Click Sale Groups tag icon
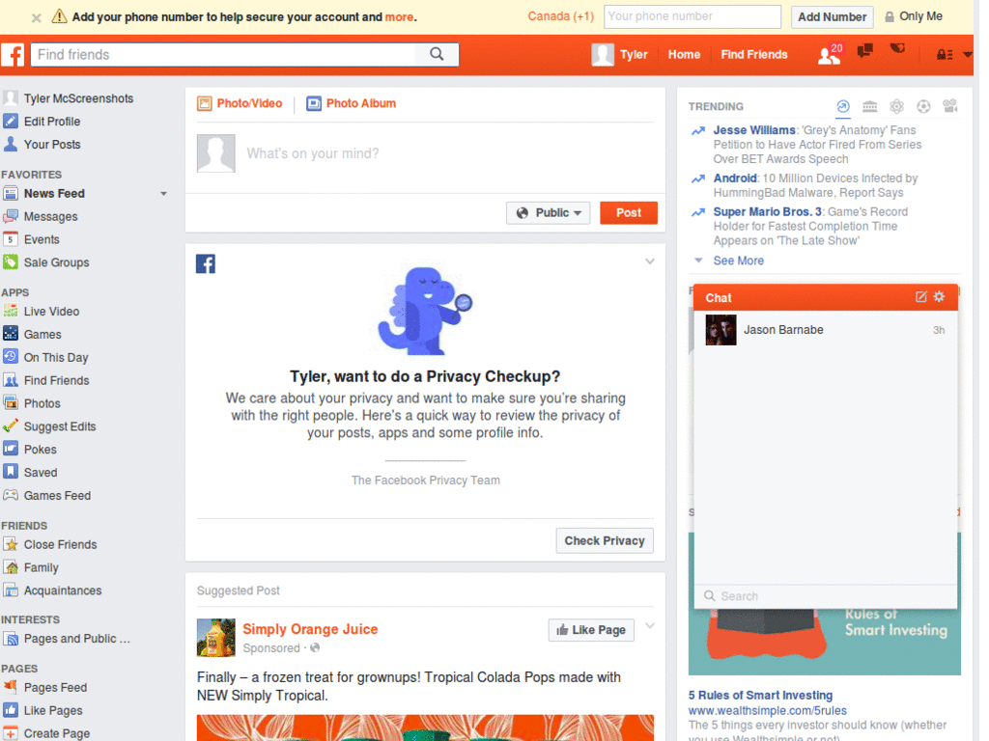989x741 pixels. 10,262
